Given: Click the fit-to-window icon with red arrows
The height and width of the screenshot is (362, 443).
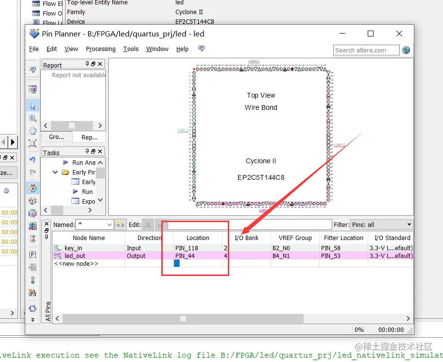Looking at the screenshot, I should pos(33,143).
